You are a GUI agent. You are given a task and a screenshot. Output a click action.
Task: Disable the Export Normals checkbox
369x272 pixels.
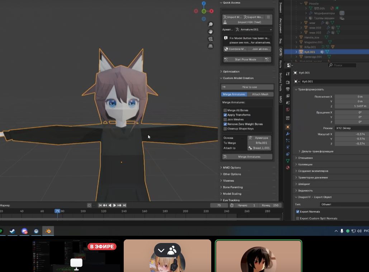coord(298,212)
